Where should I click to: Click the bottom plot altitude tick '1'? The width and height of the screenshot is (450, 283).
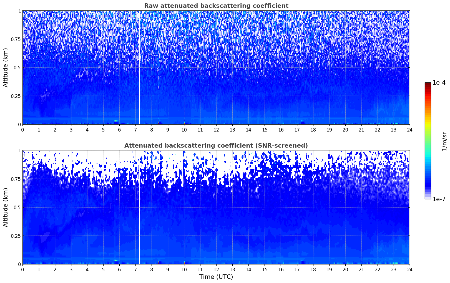pyautogui.click(x=20, y=151)
